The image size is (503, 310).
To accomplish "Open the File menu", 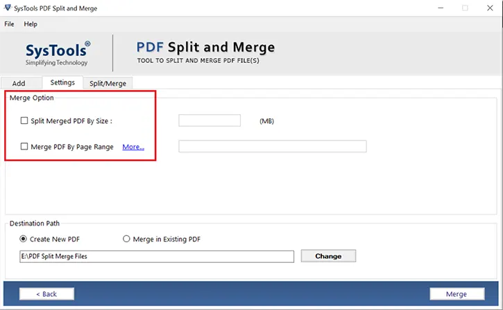I will point(9,24).
